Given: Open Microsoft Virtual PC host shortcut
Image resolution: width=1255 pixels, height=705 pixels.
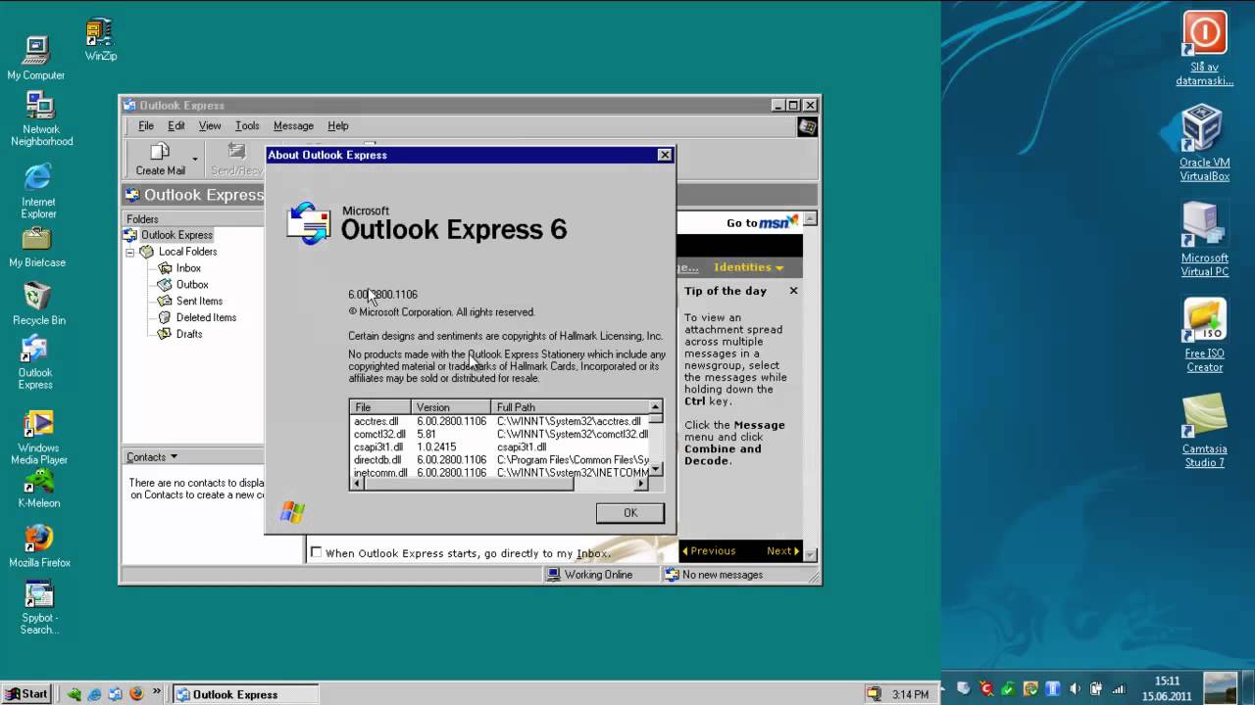Looking at the screenshot, I should 1204,239.
